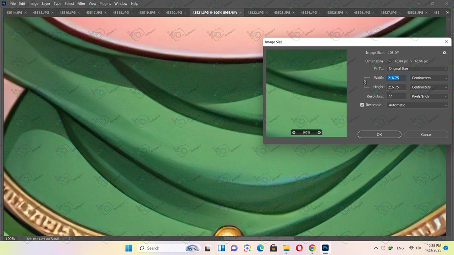Screen dimensions: 454x255
Task: Click the Resolution value input field
Action: [396, 96]
